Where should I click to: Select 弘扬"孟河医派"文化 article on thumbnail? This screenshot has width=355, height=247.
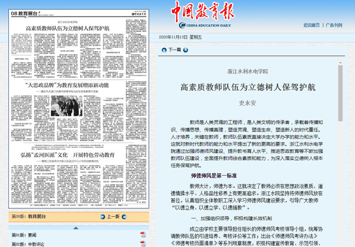[x=68, y=155]
